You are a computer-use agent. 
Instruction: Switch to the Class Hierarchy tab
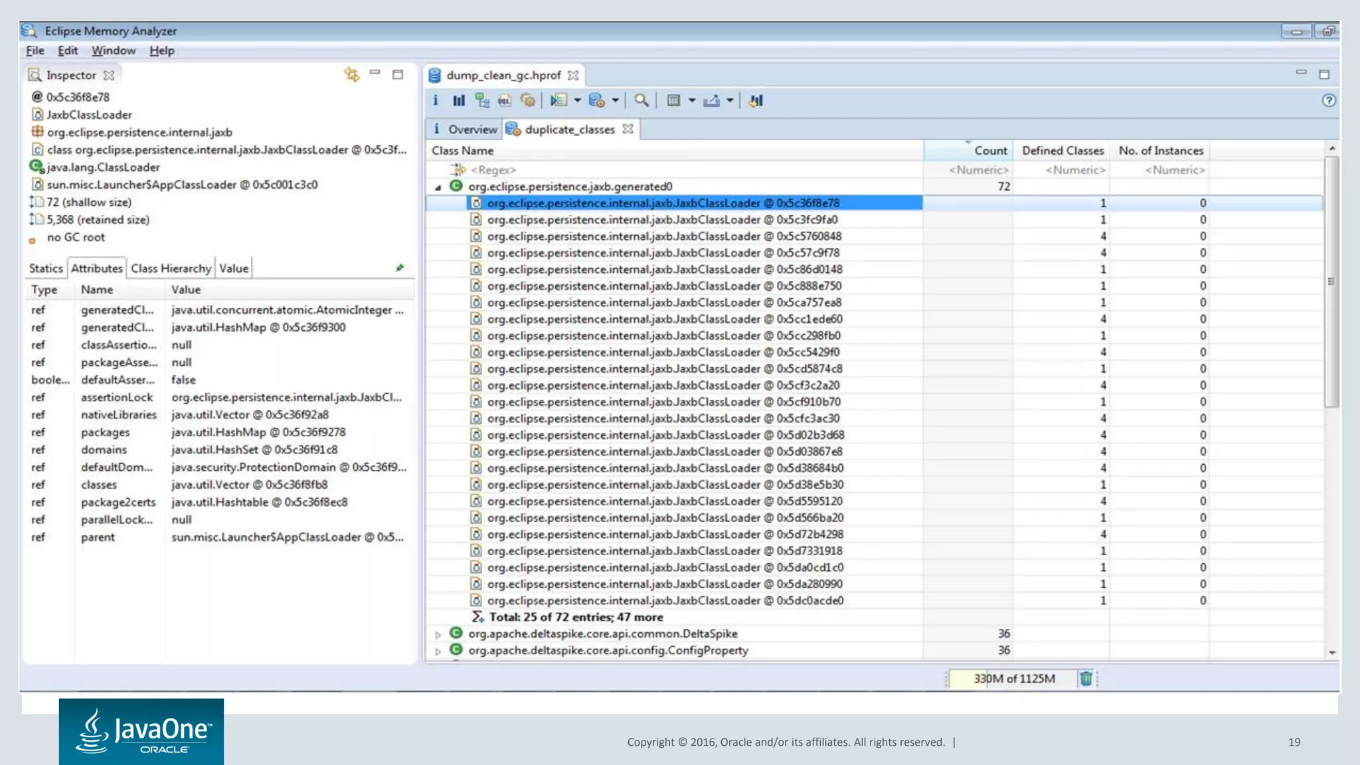171,268
